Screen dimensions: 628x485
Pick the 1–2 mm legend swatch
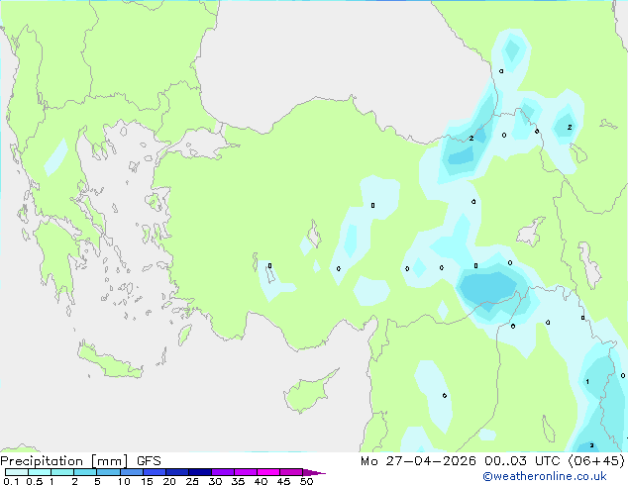pyautogui.click(x=62, y=472)
